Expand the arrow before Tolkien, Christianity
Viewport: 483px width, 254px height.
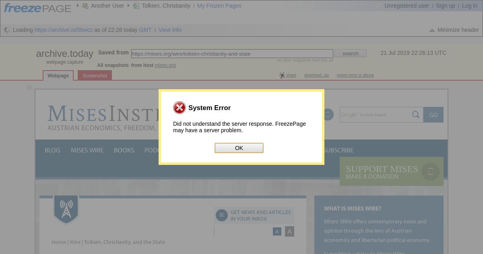coord(129,5)
